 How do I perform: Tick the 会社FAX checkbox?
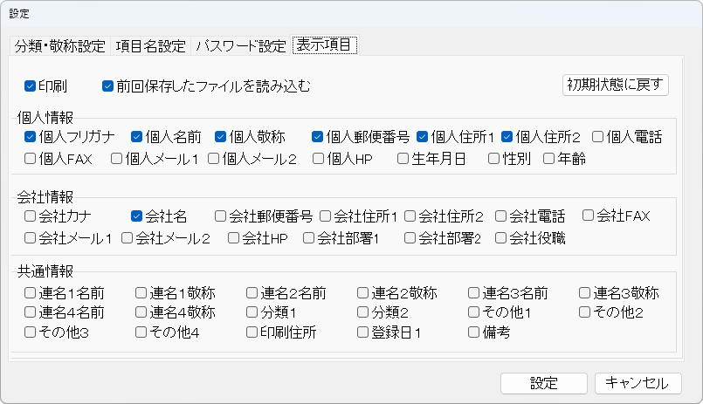589,216
